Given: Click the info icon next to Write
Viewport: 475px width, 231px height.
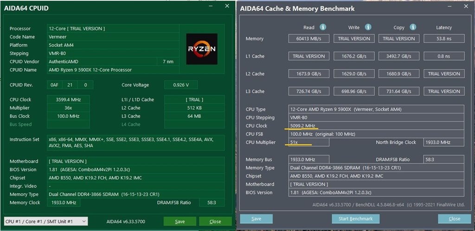Looking at the screenshot, I should click(x=368, y=27).
